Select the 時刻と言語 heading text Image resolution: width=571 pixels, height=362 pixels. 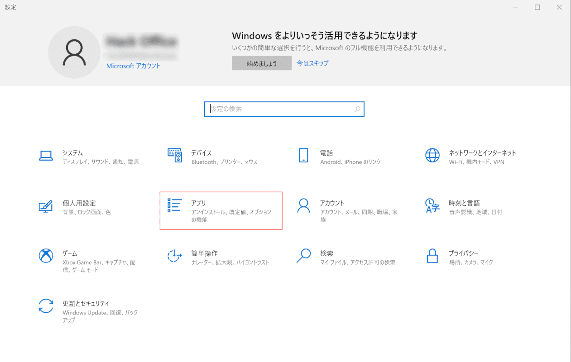(465, 203)
